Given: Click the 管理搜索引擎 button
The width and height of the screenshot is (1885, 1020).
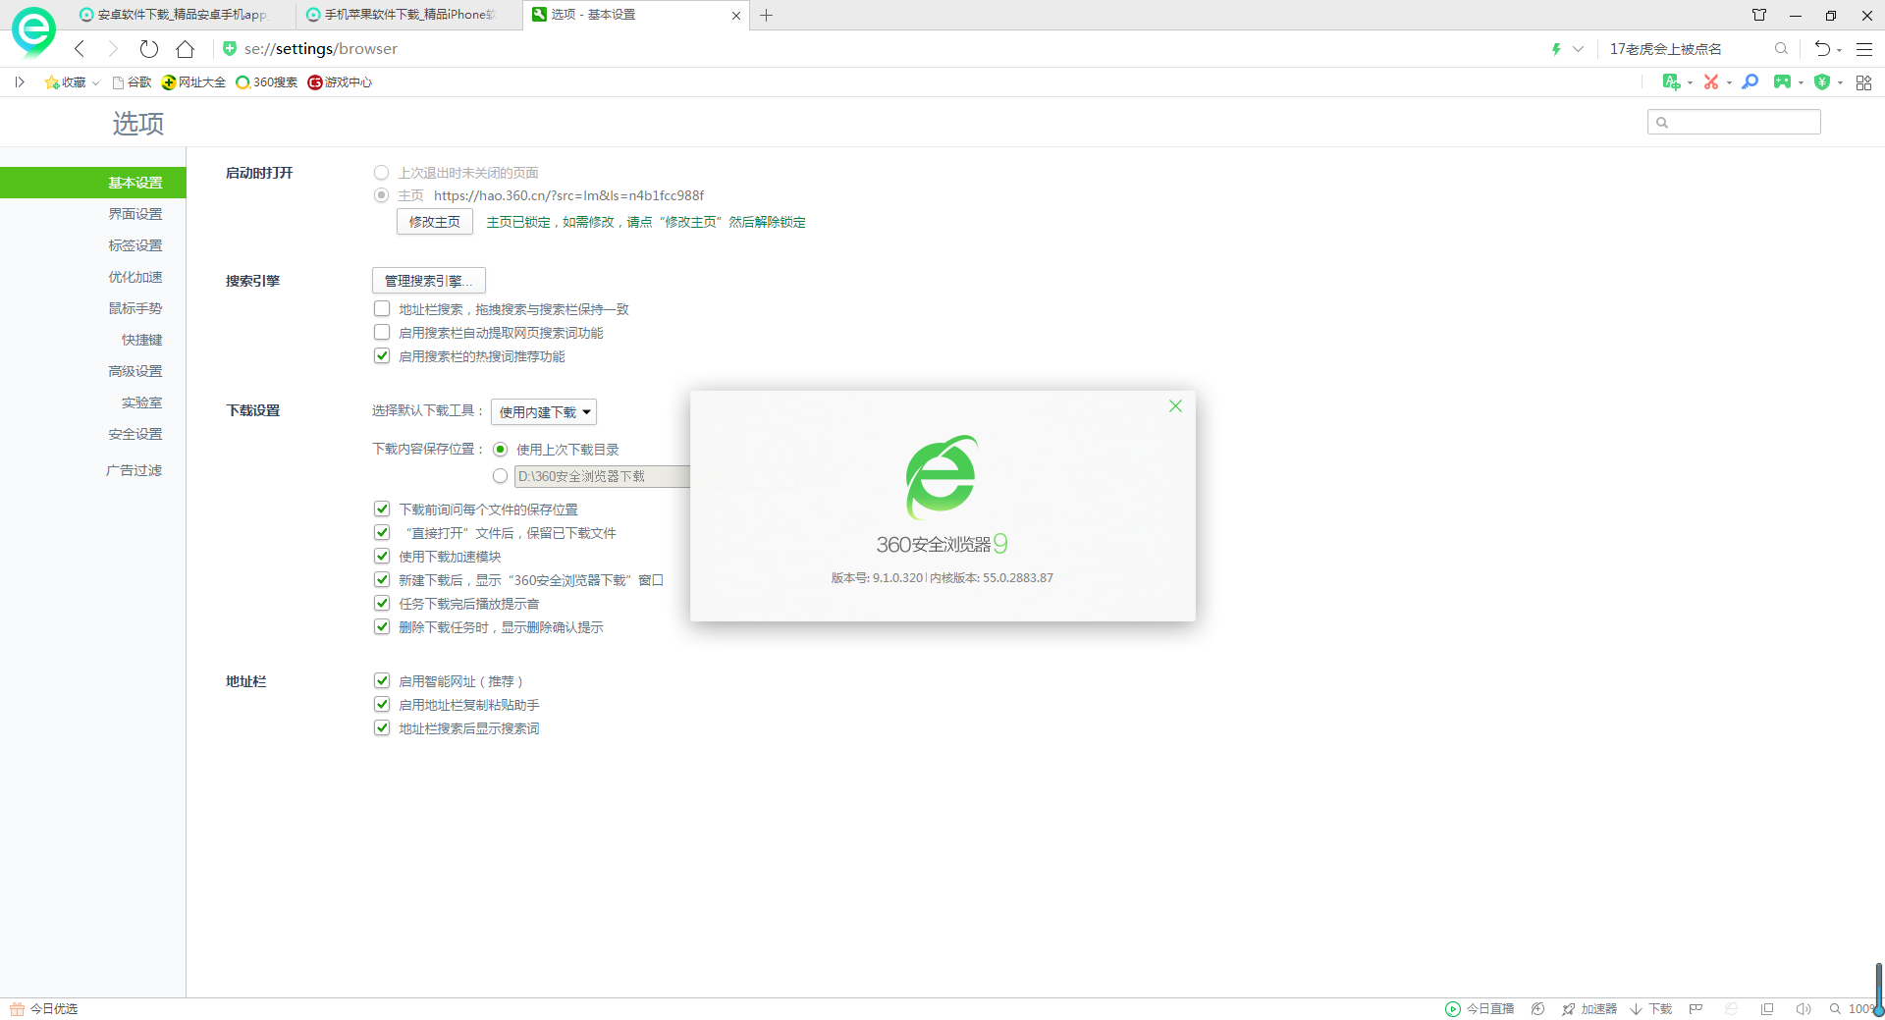Looking at the screenshot, I should 429,281.
